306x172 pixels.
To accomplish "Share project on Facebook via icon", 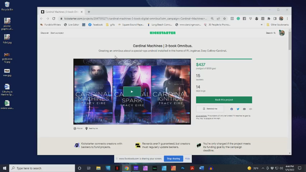I will click(x=232, y=109).
